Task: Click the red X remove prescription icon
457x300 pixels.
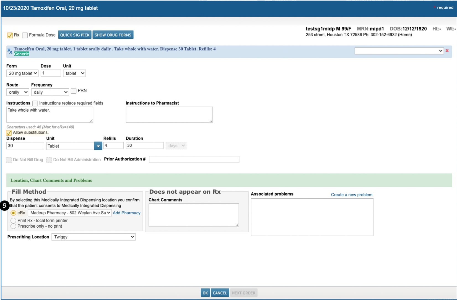Action: click(x=447, y=51)
